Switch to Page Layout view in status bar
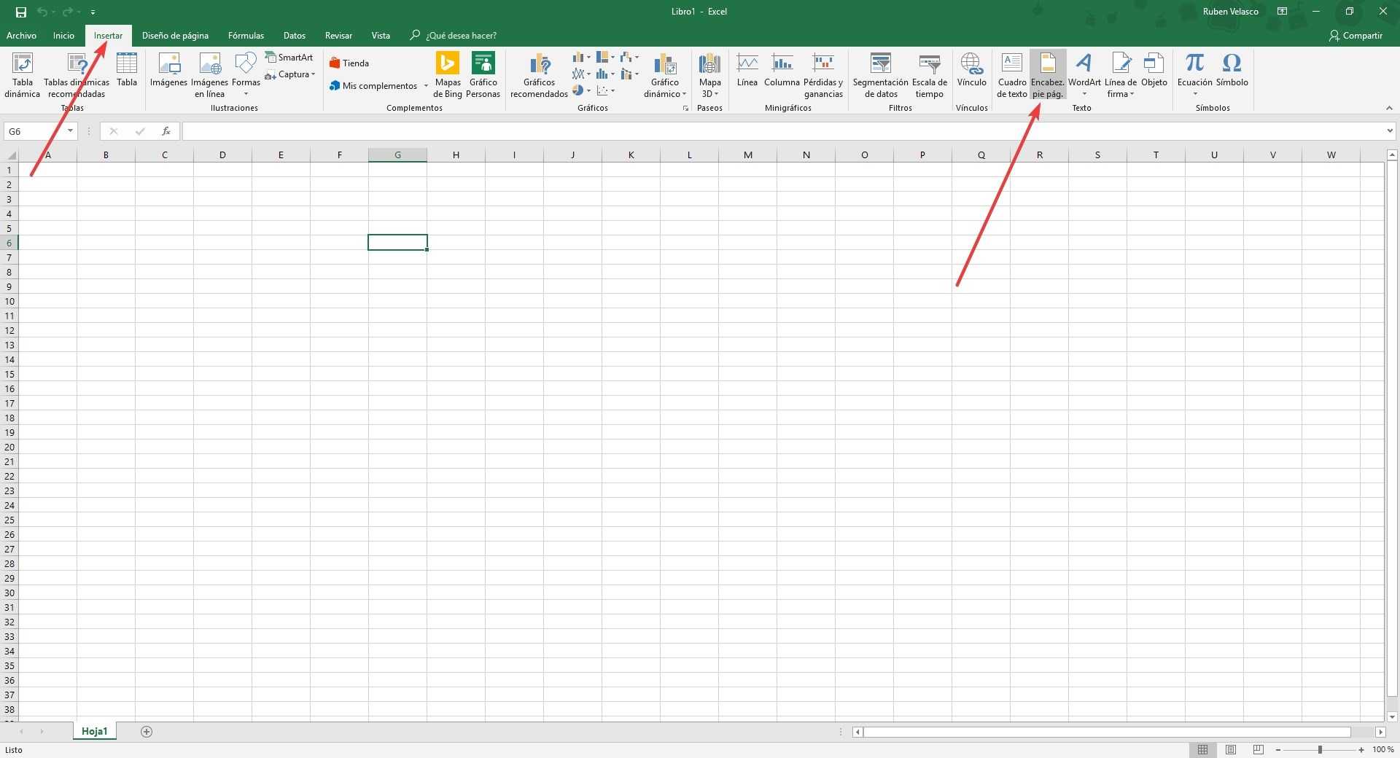The height and width of the screenshot is (758, 1400). (1231, 749)
